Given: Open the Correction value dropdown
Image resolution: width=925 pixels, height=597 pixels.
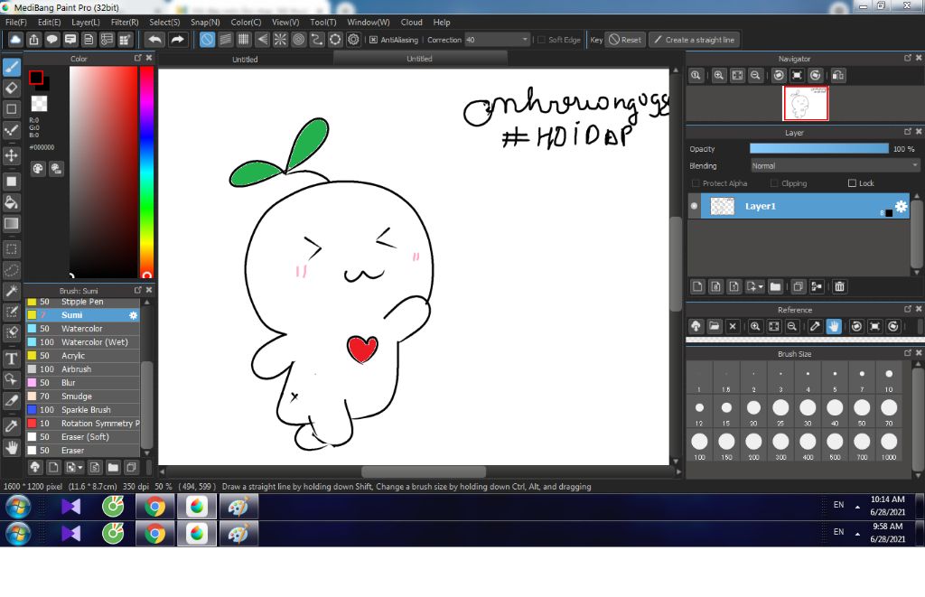Looking at the screenshot, I should point(525,40).
